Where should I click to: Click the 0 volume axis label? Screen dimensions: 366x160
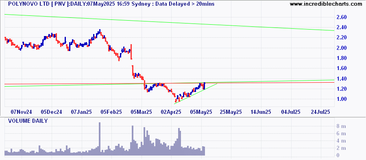(338, 155)
